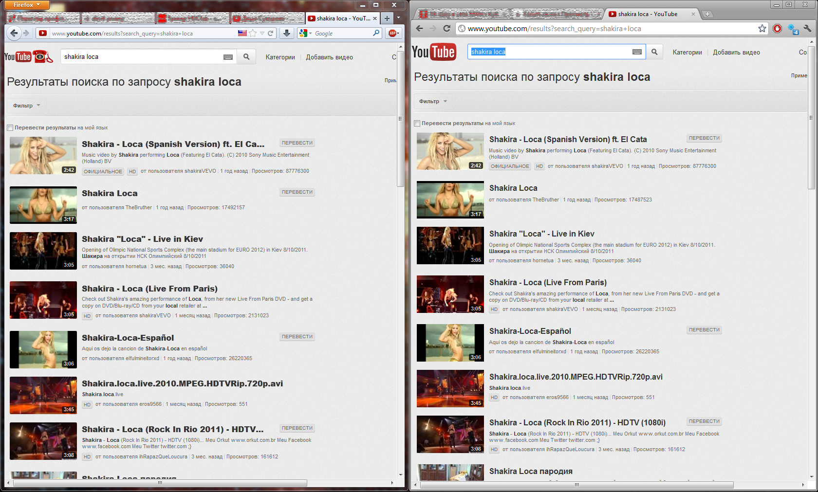Expand the 'Фильтр' dropdown in Chrome
818x492 pixels.
click(x=432, y=101)
